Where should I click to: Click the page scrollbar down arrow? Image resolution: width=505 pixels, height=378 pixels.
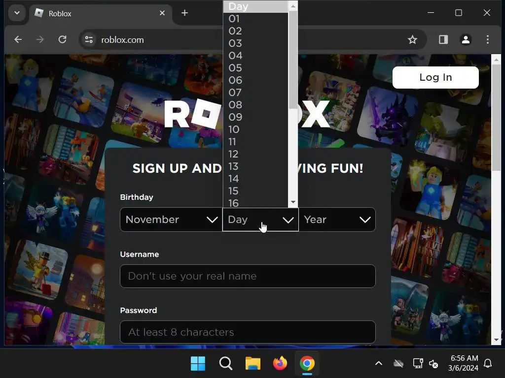click(496, 340)
